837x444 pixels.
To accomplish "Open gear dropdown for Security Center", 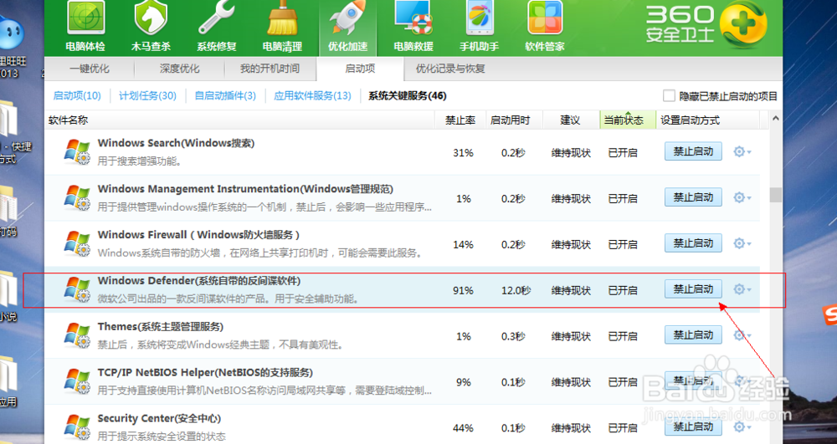I will pos(742,427).
